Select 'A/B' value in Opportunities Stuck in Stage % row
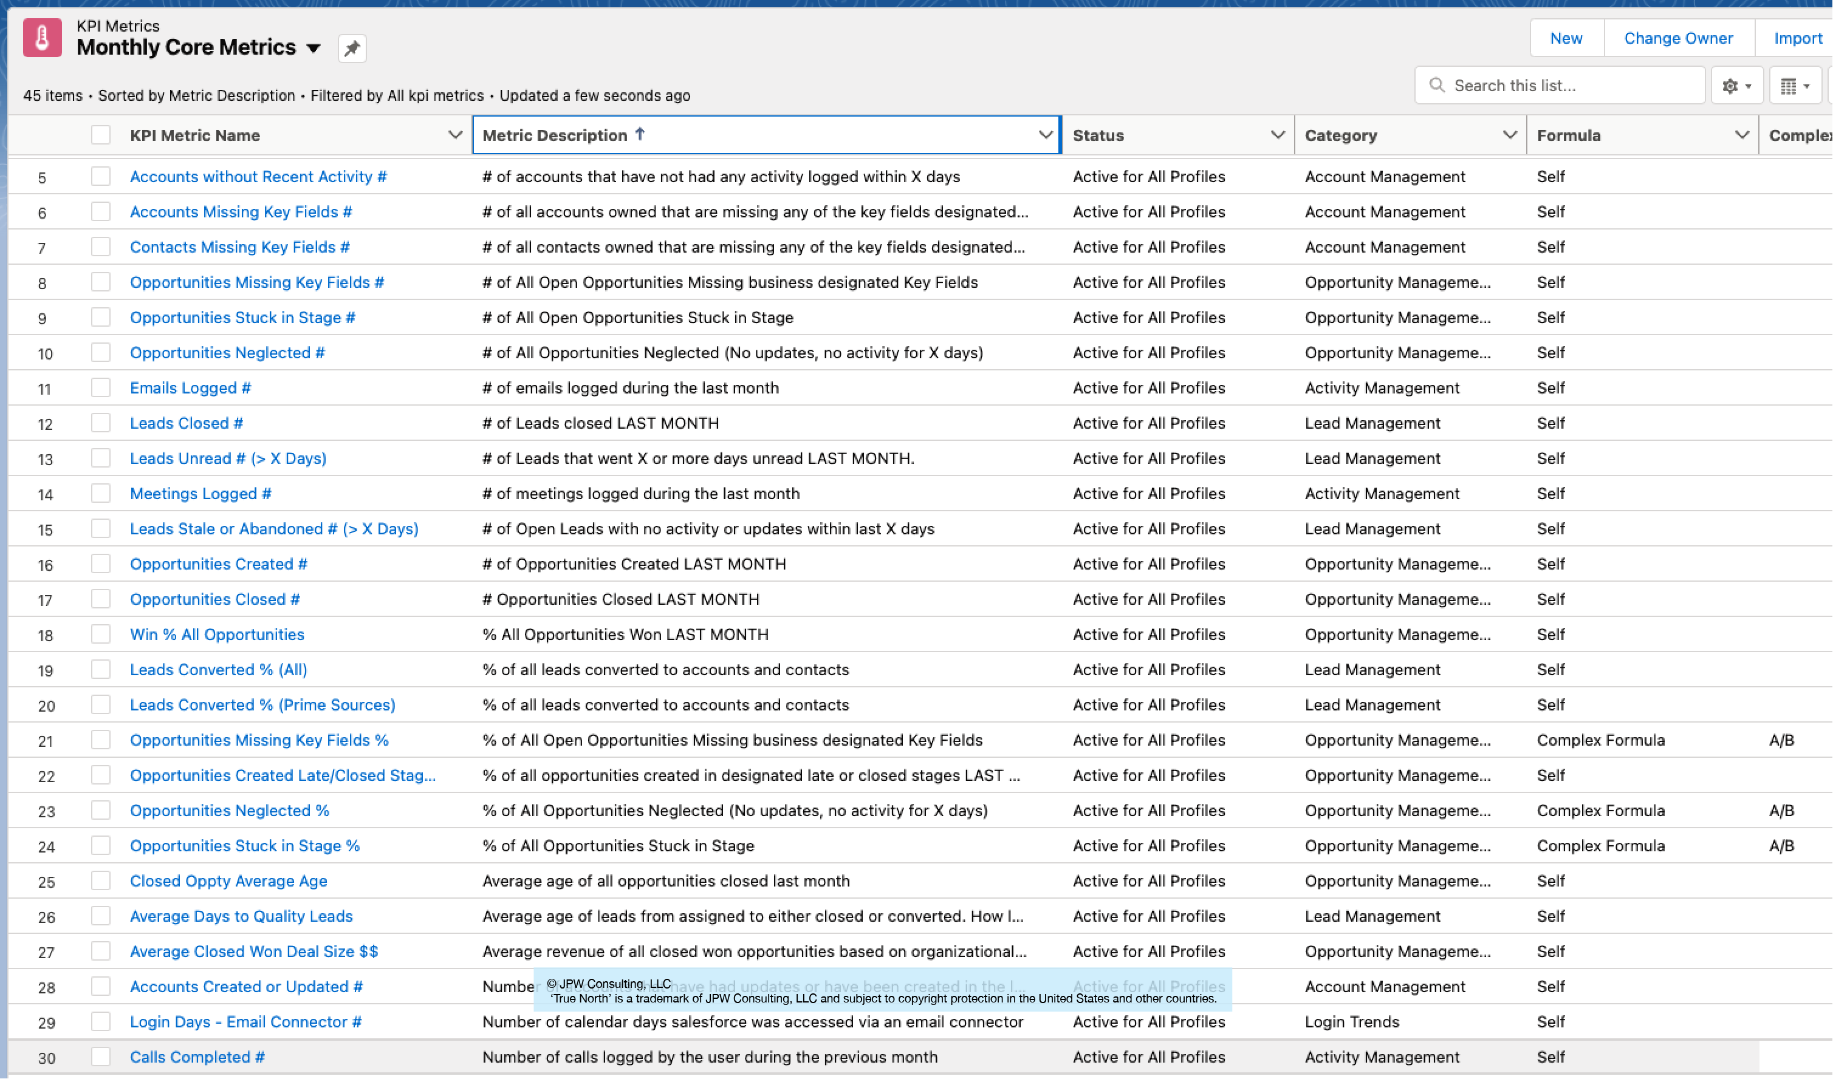This screenshot has height=1079, width=1833. [1781, 846]
